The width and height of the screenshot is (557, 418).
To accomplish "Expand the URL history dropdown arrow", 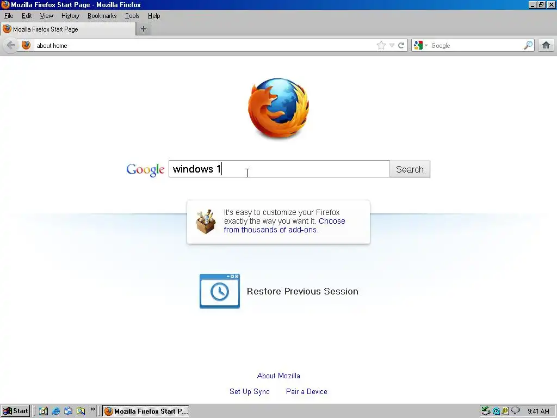I will [x=392, y=46].
